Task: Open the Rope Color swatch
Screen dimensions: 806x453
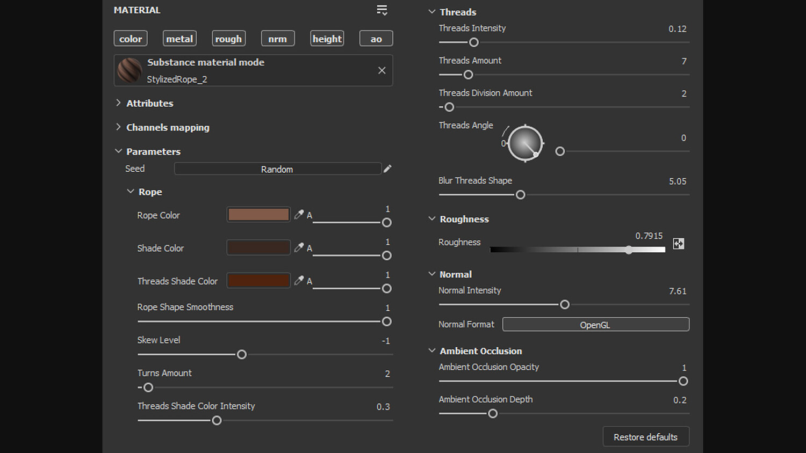Action: tap(258, 215)
